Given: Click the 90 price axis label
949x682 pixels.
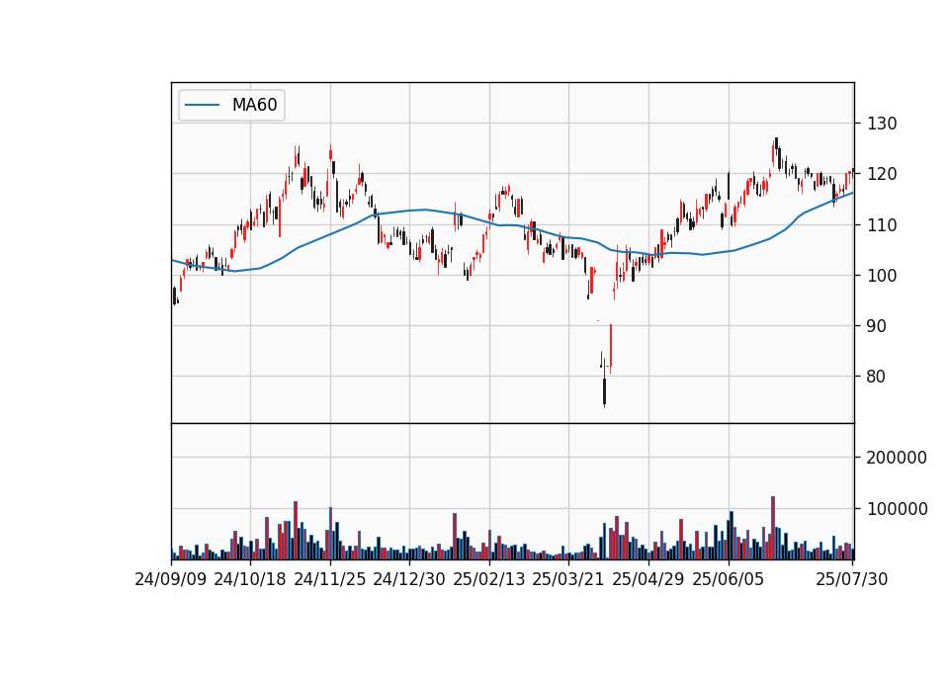Looking at the screenshot, I should (x=877, y=326).
